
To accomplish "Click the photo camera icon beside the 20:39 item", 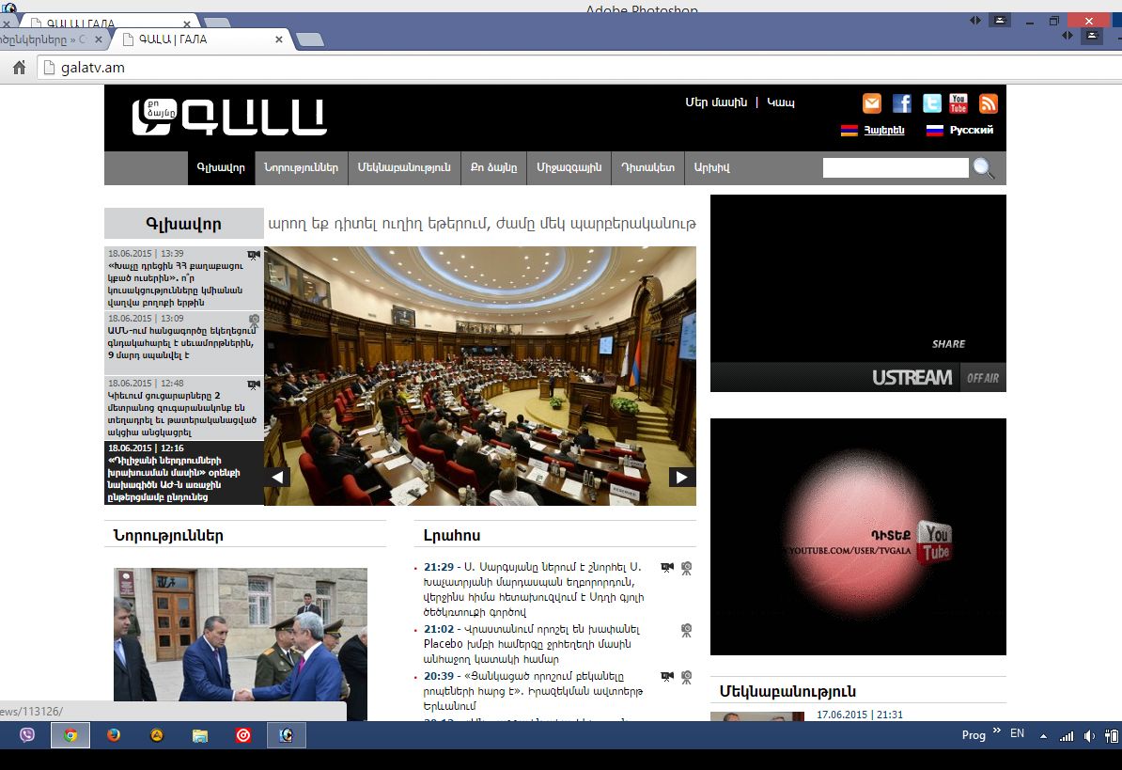I will pos(686,677).
